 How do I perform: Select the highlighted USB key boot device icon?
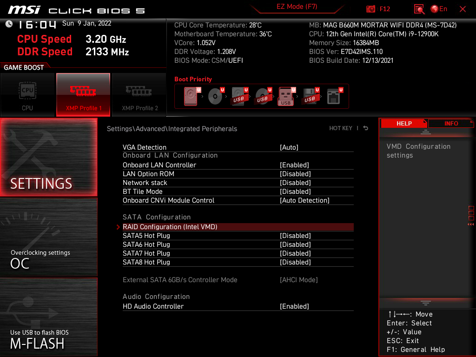(286, 96)
